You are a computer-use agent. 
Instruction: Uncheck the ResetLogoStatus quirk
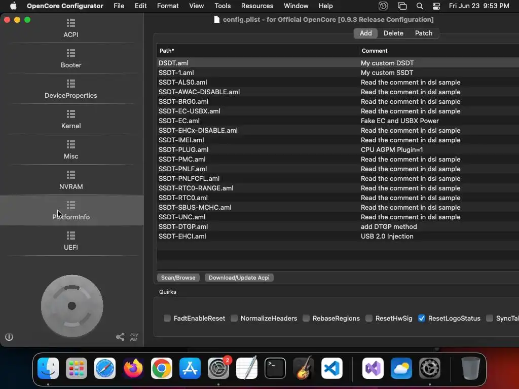[422, 318]
